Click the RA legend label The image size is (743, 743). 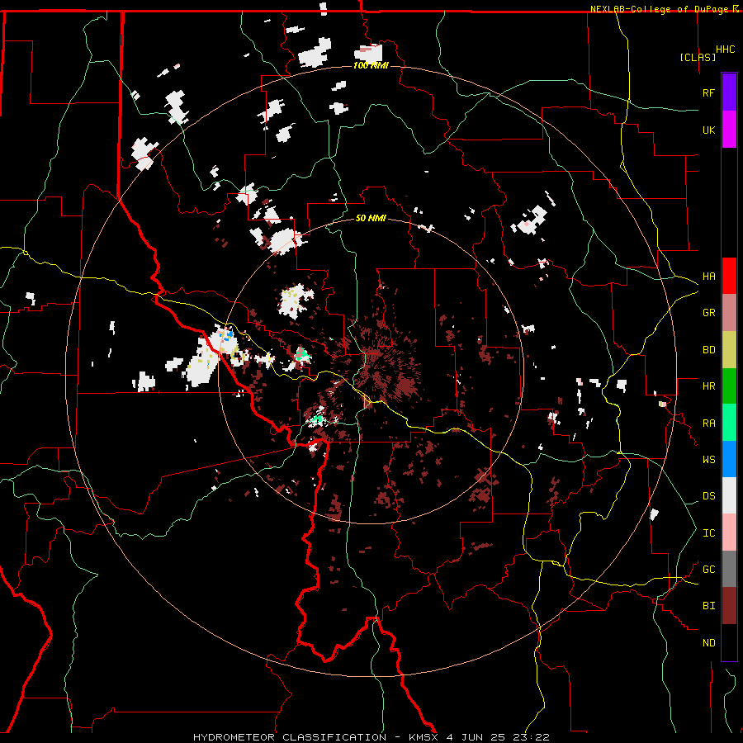(x=708, y=424)
